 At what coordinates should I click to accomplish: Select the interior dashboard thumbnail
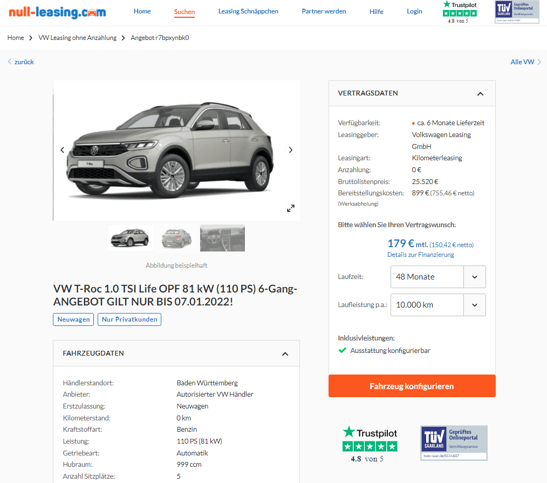[223, 237]
